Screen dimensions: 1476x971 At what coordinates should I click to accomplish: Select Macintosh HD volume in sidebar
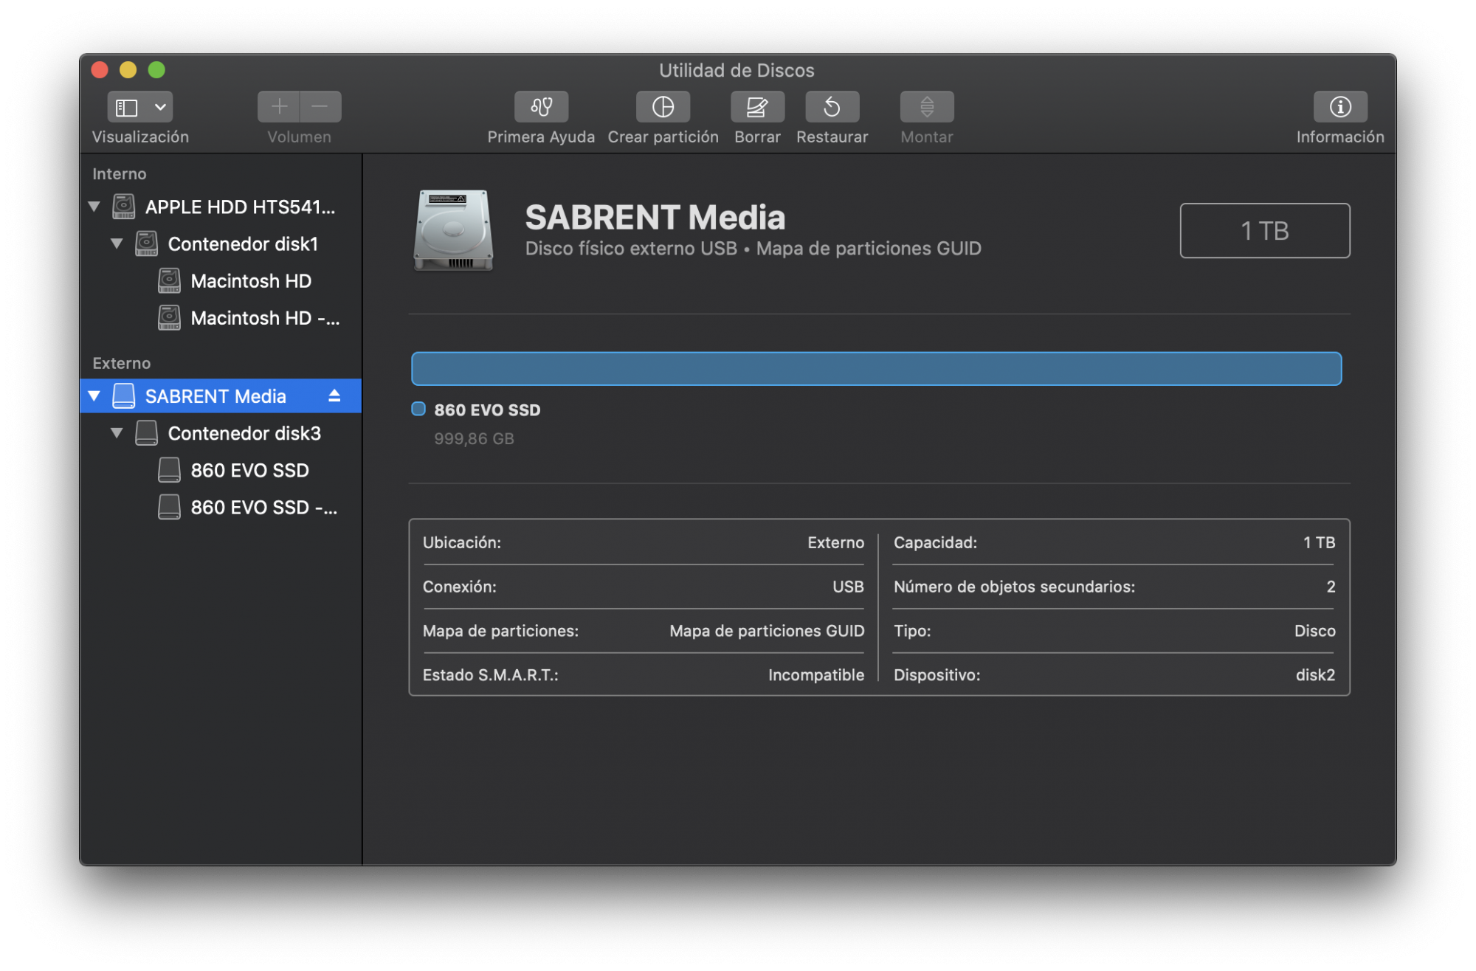click(x=250, y=281)
